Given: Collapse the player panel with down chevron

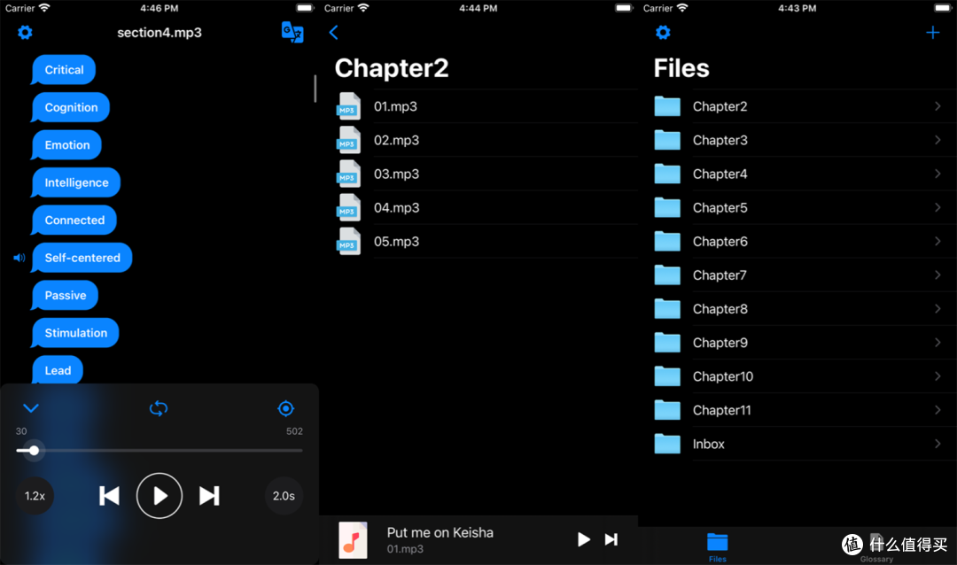Looking at the screenshot, I should click(31, 408).
